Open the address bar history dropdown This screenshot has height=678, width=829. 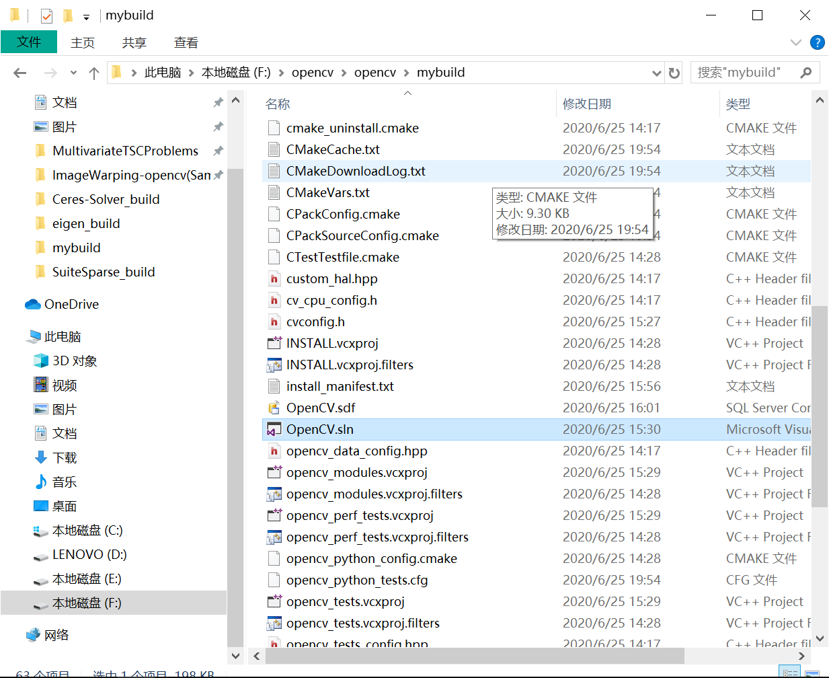pos(656,72)
